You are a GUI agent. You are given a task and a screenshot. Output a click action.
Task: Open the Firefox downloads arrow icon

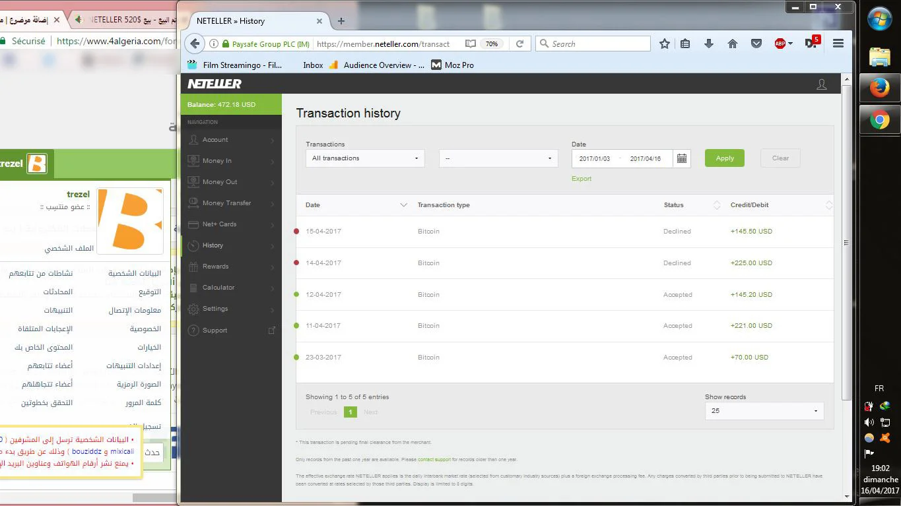coord(709,44)
